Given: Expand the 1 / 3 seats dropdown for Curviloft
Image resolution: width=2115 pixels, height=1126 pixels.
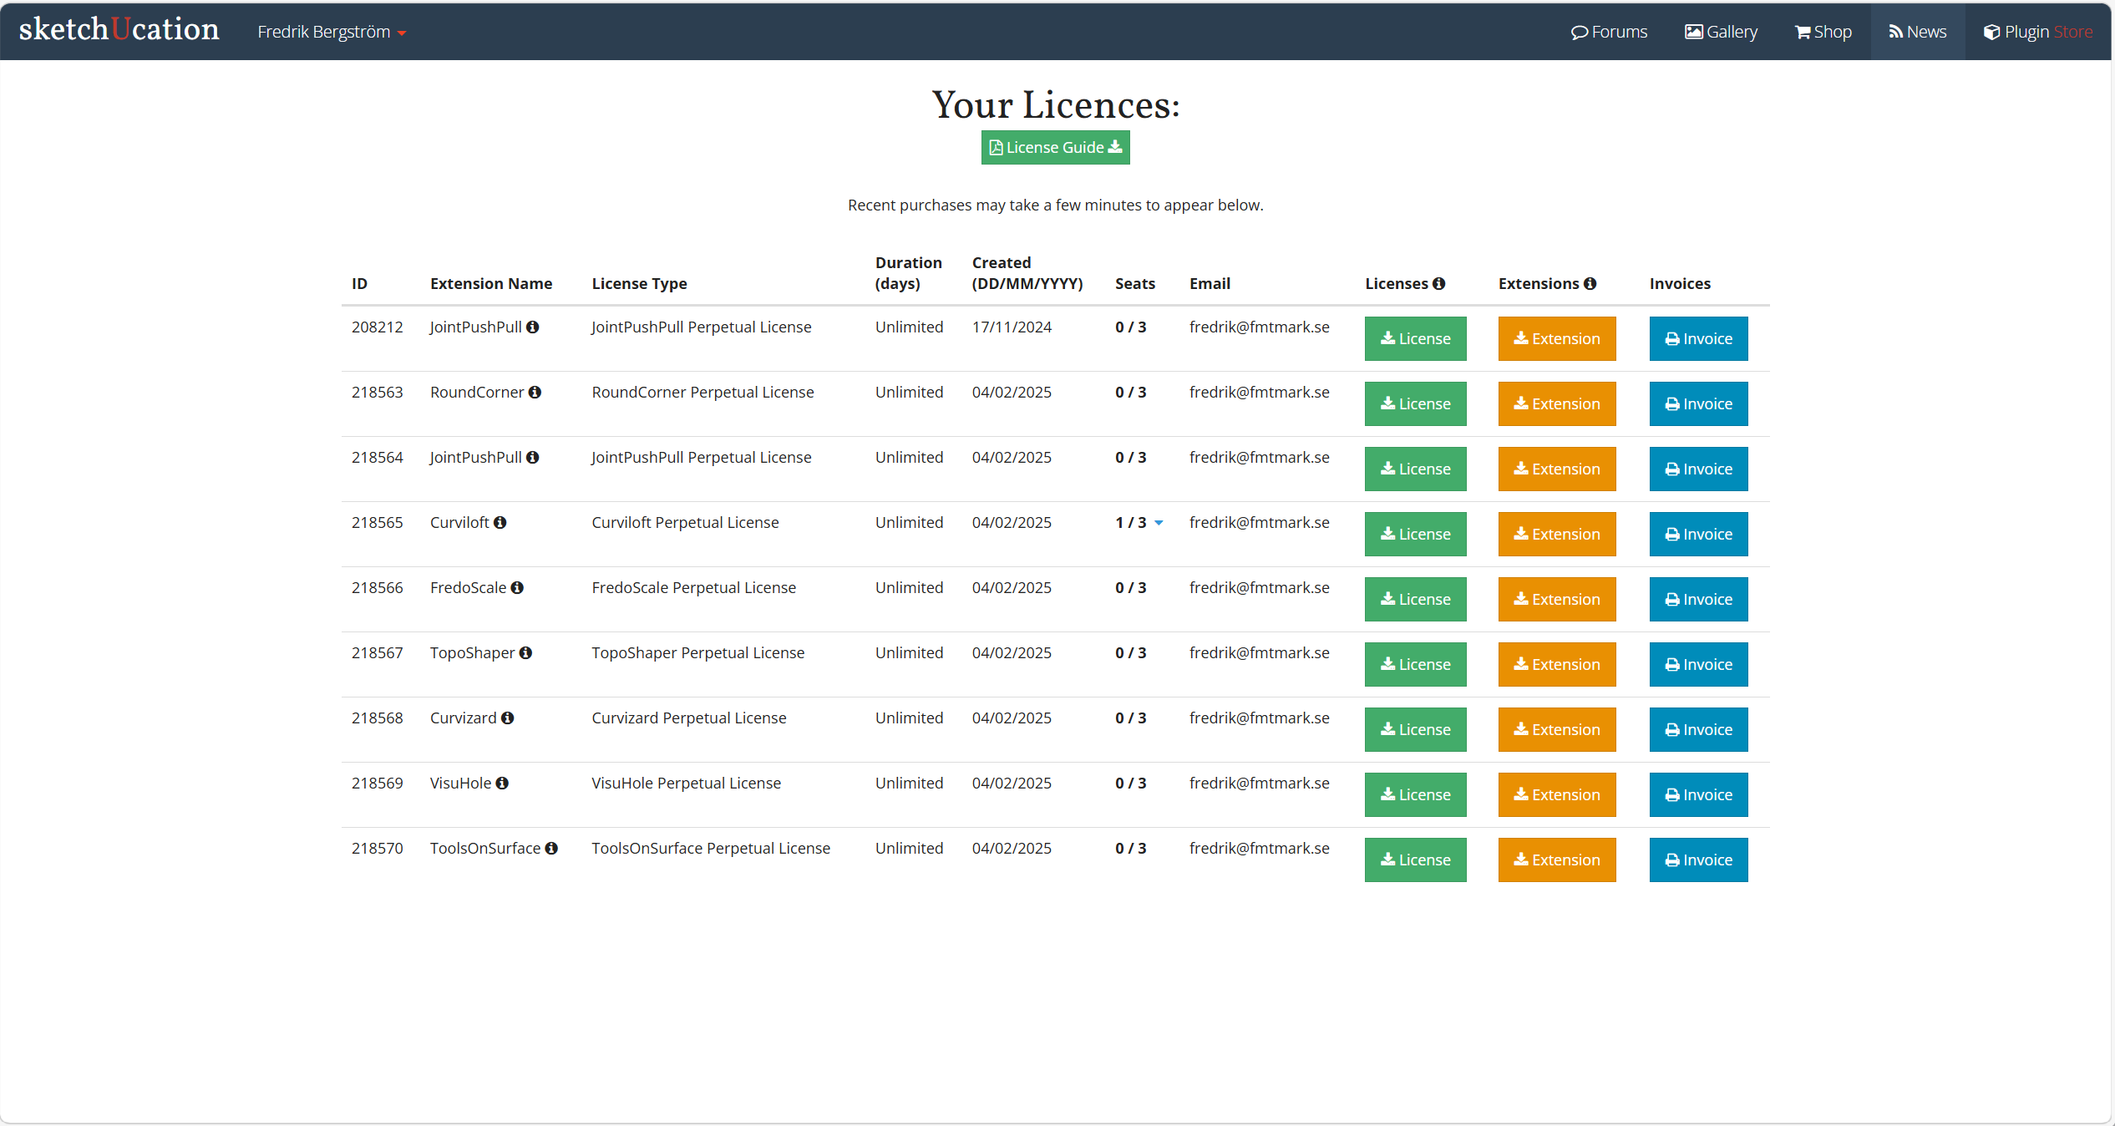Looking at the screenshot, I should click(1159, 523).
